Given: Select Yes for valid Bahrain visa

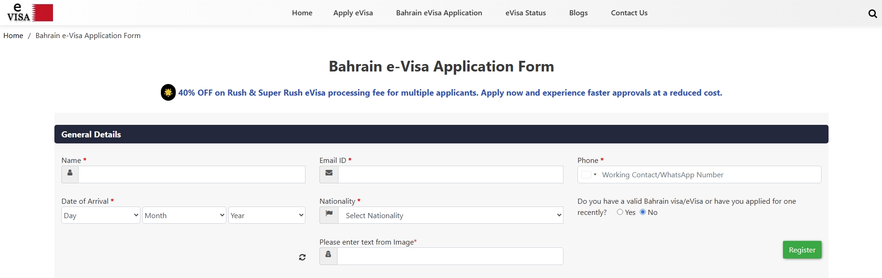Looking at the screenshot, I should coord(620,212).
